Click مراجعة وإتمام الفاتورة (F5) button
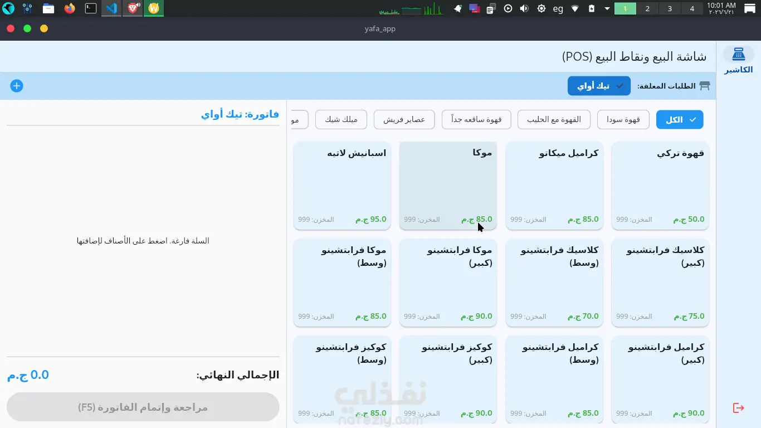Image resolution: width=761 pixels, height=428 pixels. [x=143, y=407]
